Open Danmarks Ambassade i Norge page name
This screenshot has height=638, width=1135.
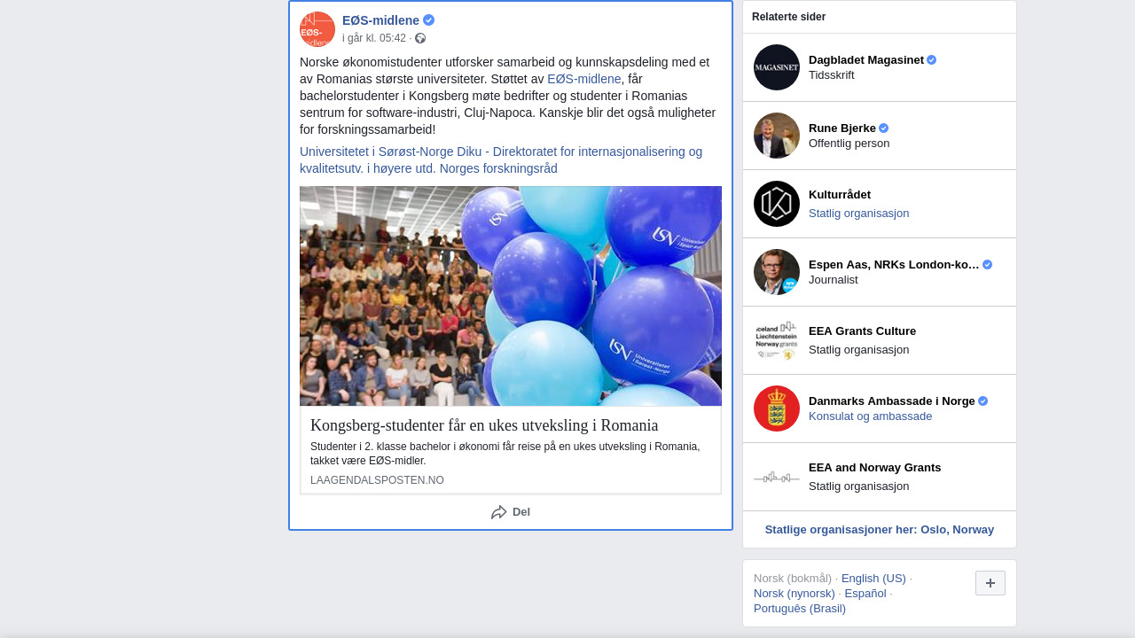click(892, 401)
